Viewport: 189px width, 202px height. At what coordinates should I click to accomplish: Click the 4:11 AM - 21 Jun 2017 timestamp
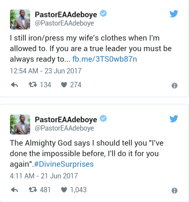(x=44, y=176)
